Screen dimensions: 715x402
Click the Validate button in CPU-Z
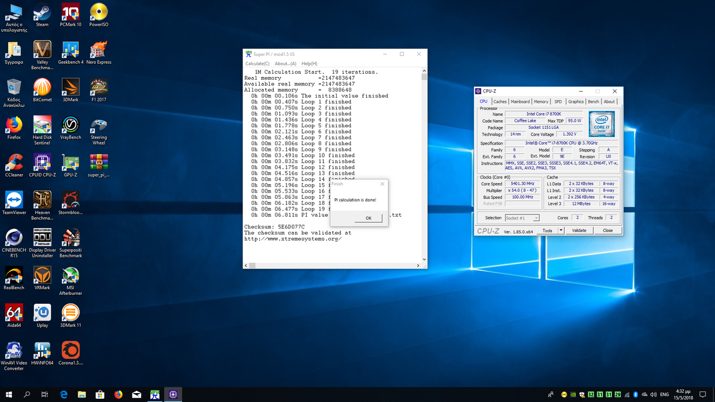[579, 231]
